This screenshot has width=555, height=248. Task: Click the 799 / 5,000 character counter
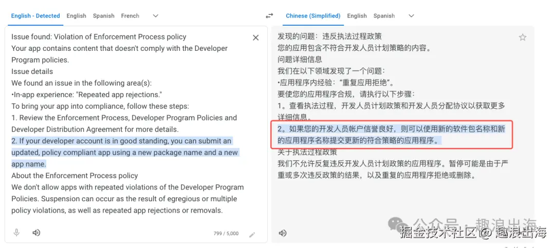coord(226,234)
